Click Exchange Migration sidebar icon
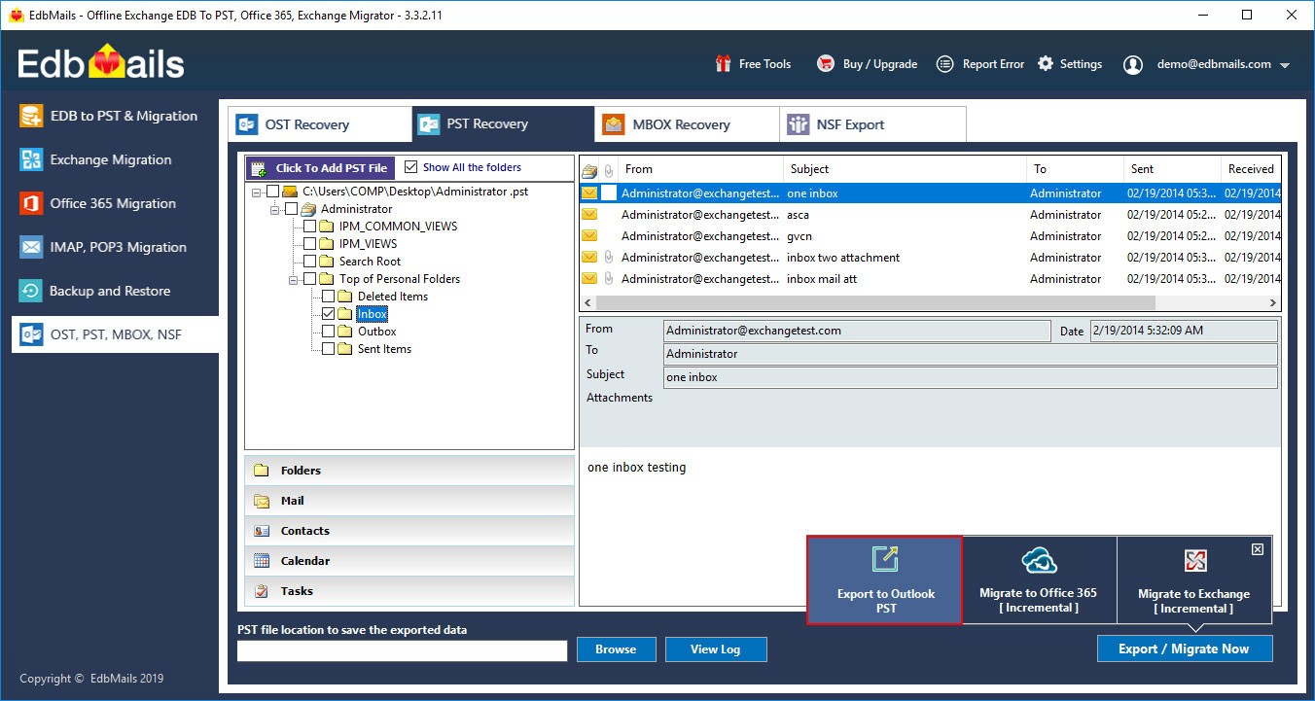 [32, 159]
